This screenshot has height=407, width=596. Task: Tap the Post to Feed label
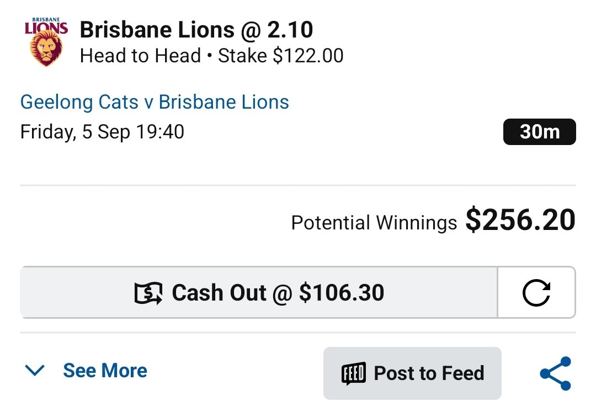(429, 373)
